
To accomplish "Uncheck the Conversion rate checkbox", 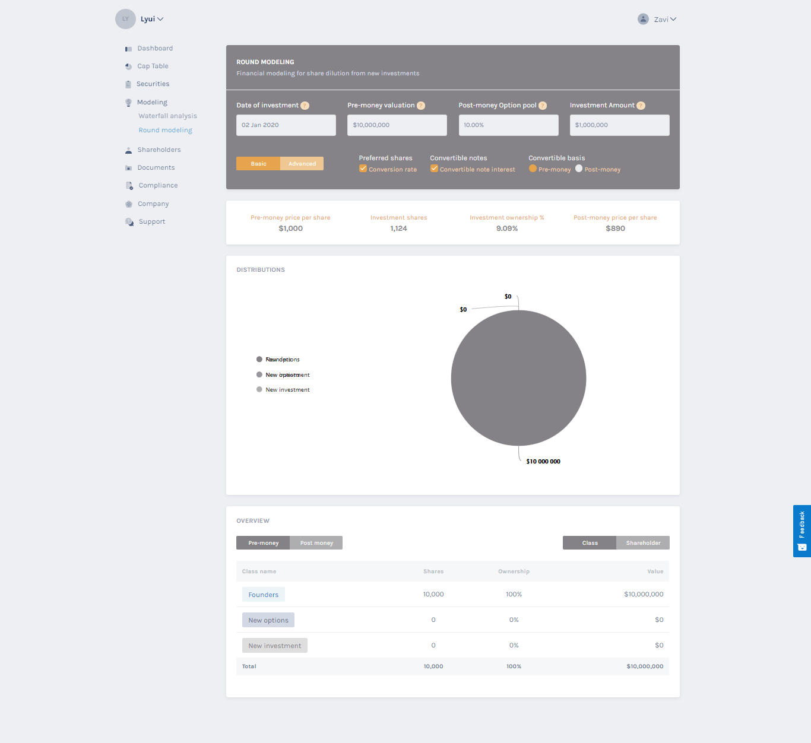I will [363, 169].
